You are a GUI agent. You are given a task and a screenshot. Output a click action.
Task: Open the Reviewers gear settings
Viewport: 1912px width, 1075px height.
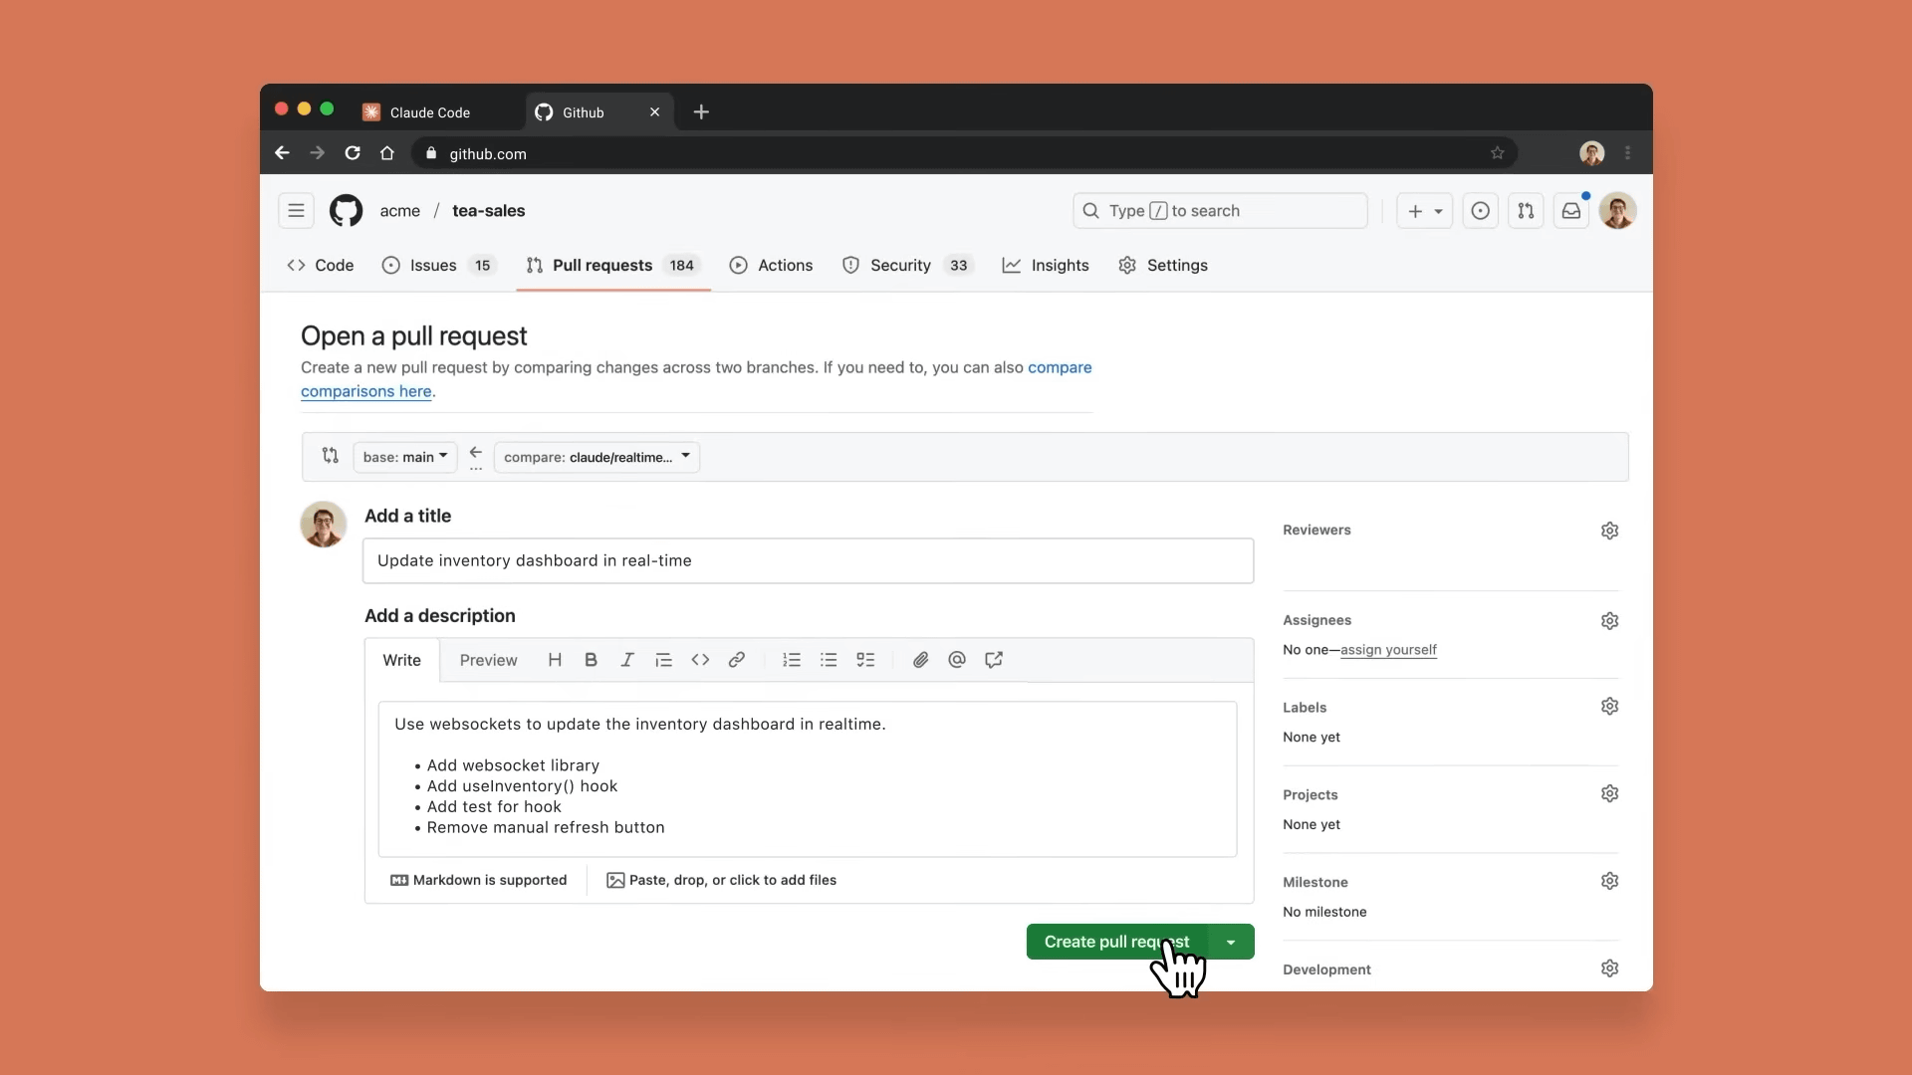click(x=1609, y=531)
